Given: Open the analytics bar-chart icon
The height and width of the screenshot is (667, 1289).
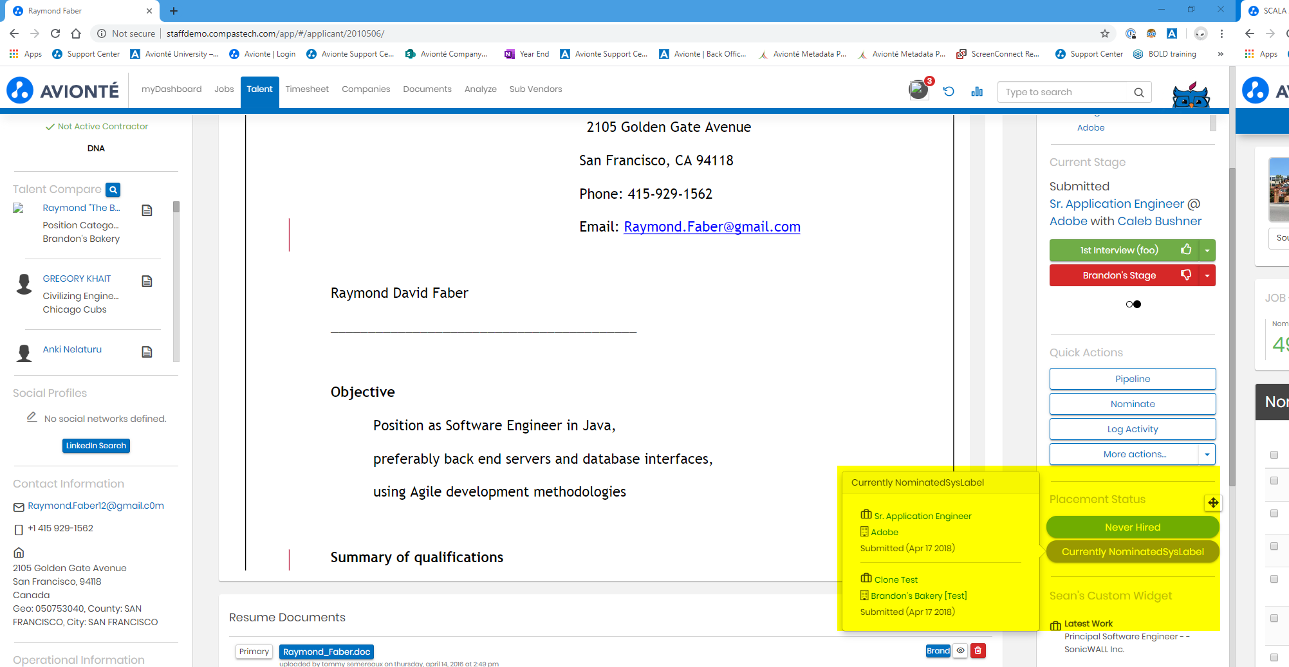Looking at the screenshot, I should 976,92.
